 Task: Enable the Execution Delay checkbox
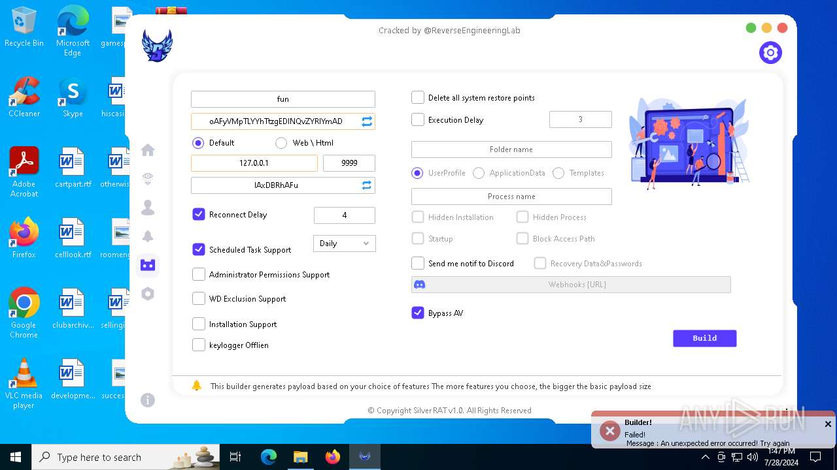point(418,119)
